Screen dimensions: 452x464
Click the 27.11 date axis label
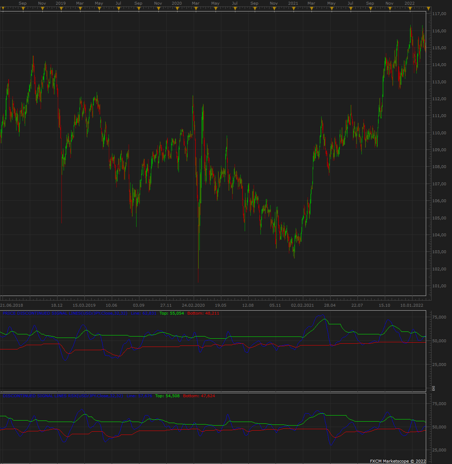coord(166,305)
